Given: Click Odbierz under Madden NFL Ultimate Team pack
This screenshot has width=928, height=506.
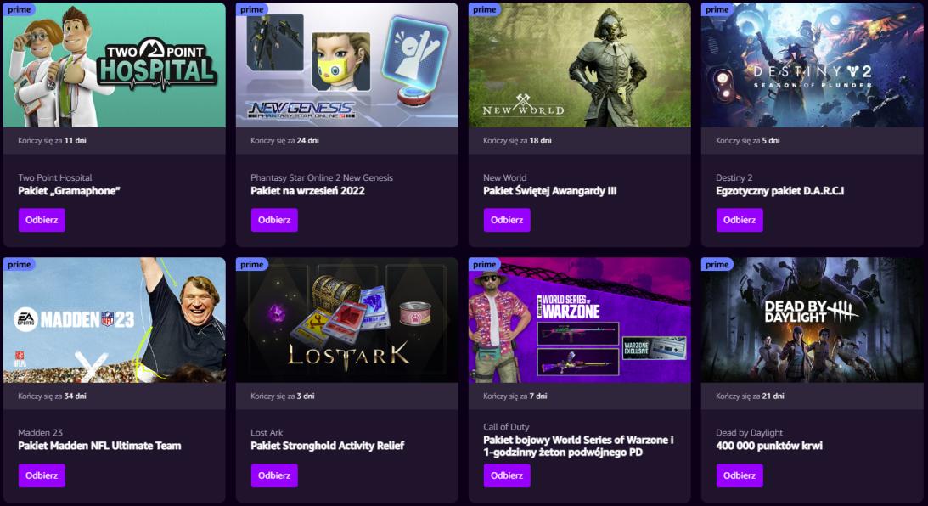Looking at the screenshot, I should (42, 475).
